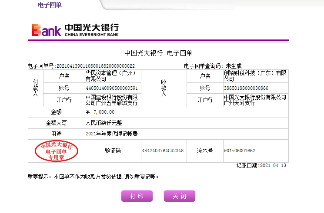
Task: Click the 打印 print button
Action: click(137, 196)
